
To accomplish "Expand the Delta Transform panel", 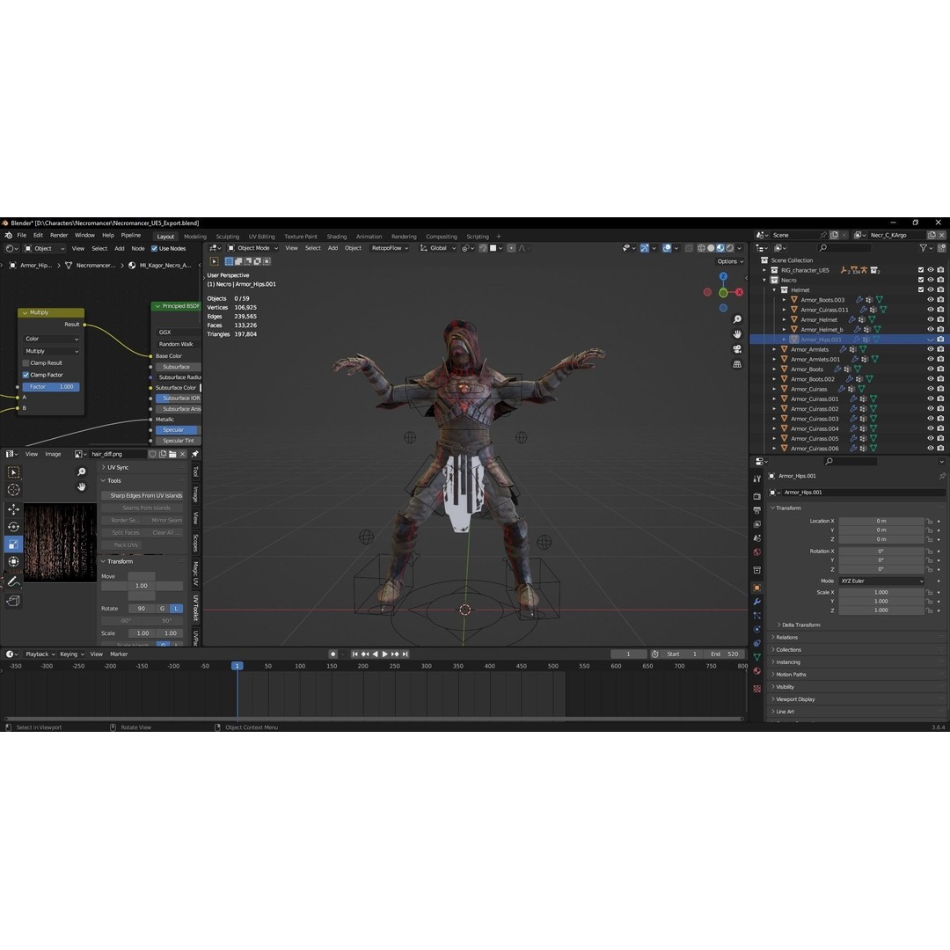I will (800, 625).
